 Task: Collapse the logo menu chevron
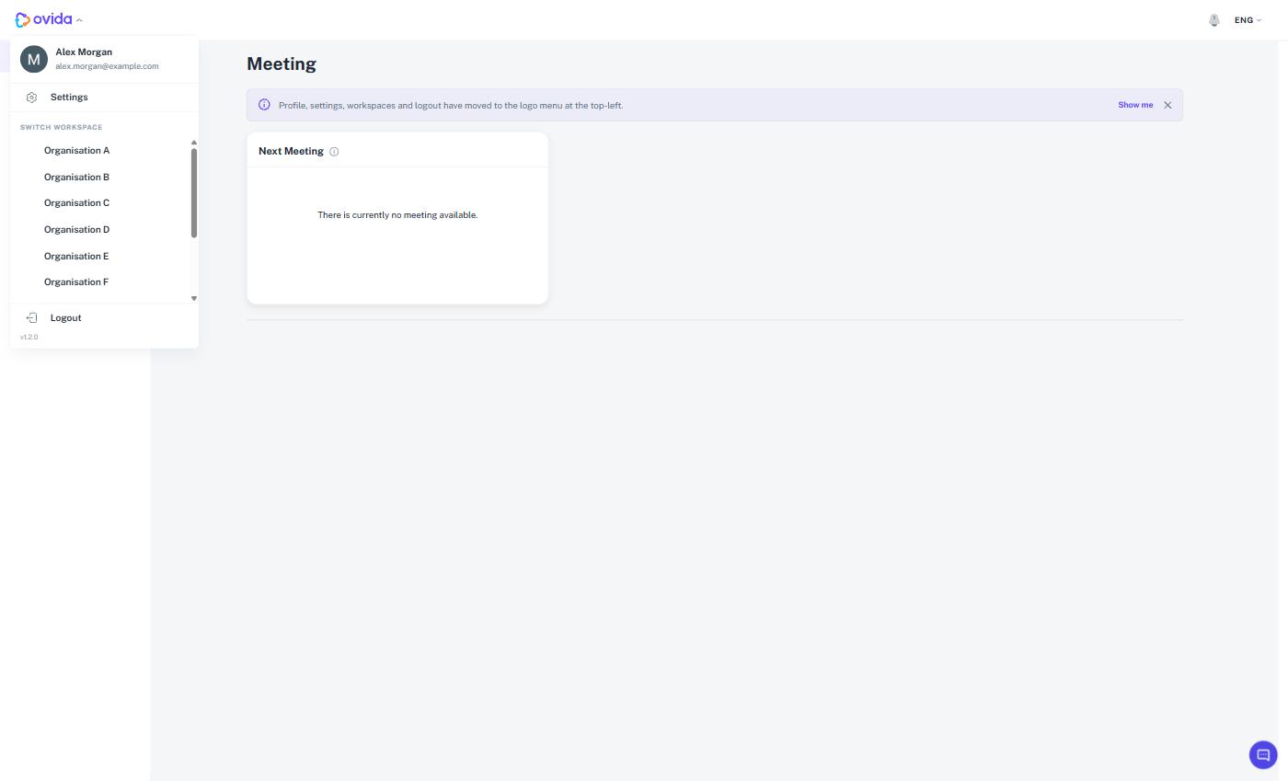[79, 20]
